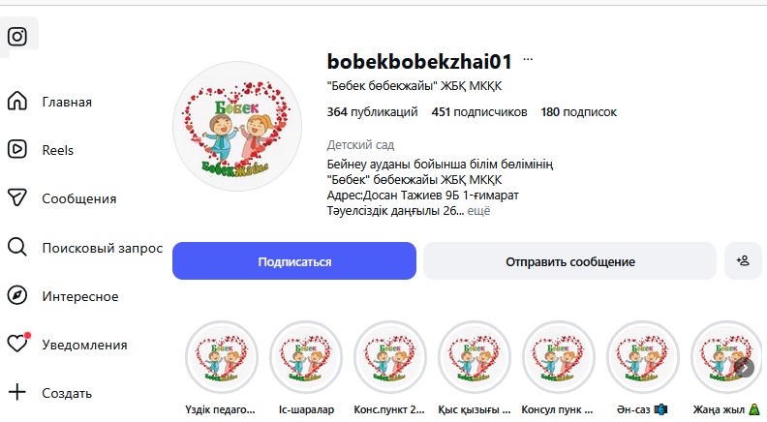Open the three-dot options next to username
The image size is (767, 422).
(x=528, y=60)
